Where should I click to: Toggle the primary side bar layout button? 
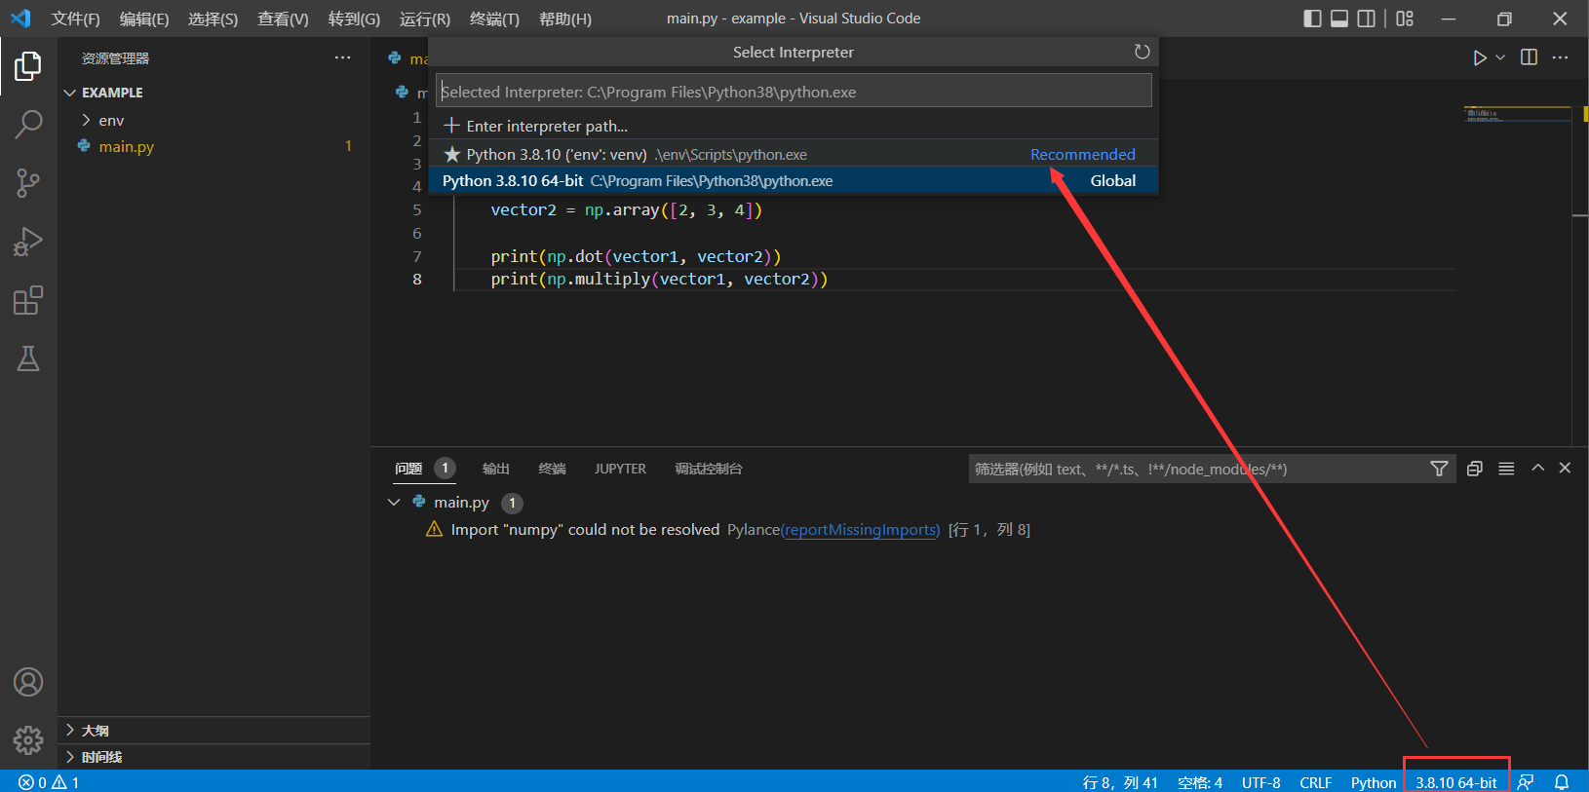[1312, 19]
